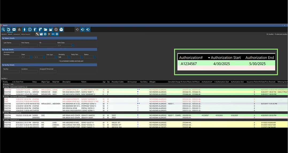This screenshot has width=288, height=153.
Task: Click the last blue diamond arrow icon
Action: 88,29
